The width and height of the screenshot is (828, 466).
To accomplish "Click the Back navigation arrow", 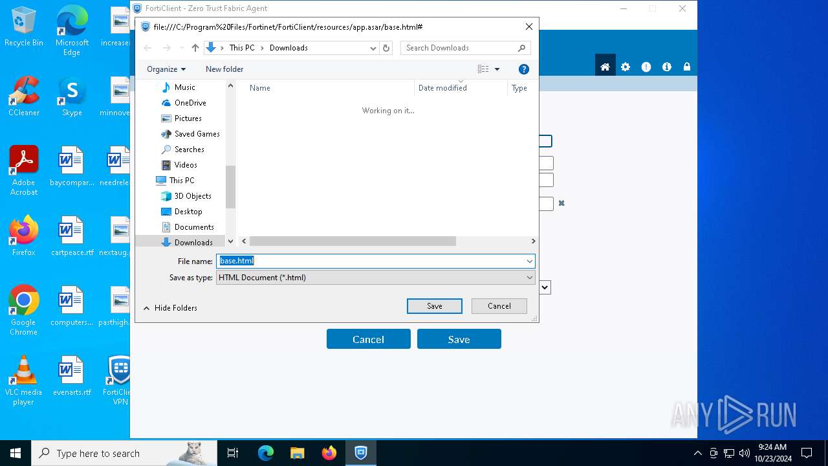I will 147,48.
